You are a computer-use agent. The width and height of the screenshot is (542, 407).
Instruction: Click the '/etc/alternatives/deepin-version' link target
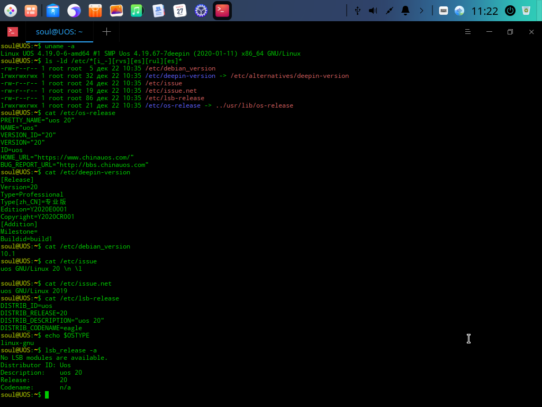(290, 76)
